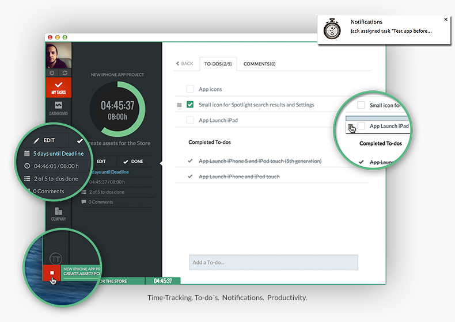Image resolution: width=455 pixels, height=322 pixels.
Task: Click the macOS green zoom window button
Action: pos(65,37)
